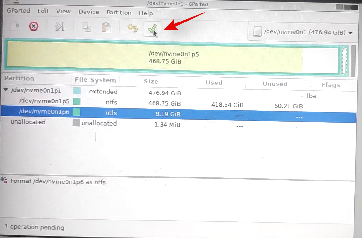Click the 418.54 GiB used value
The width and height of the screenshot is (362, 238).
pos(227,105)
